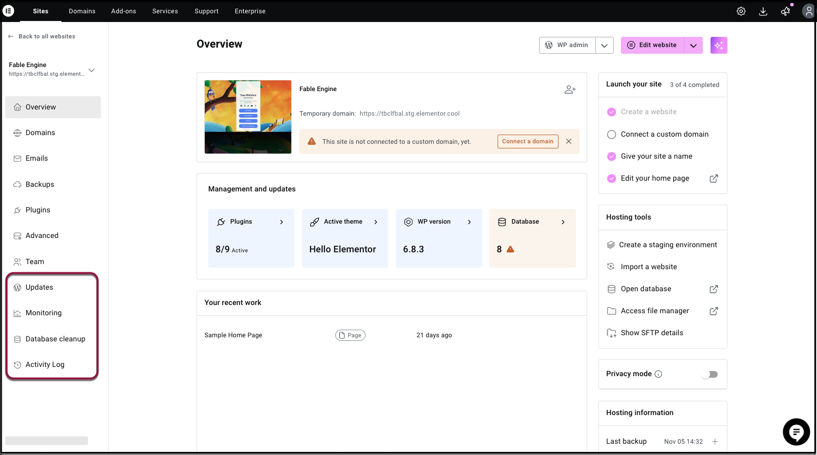Click the Connect a domain button
The image size is (817, 455).
(x=527, y=141)
